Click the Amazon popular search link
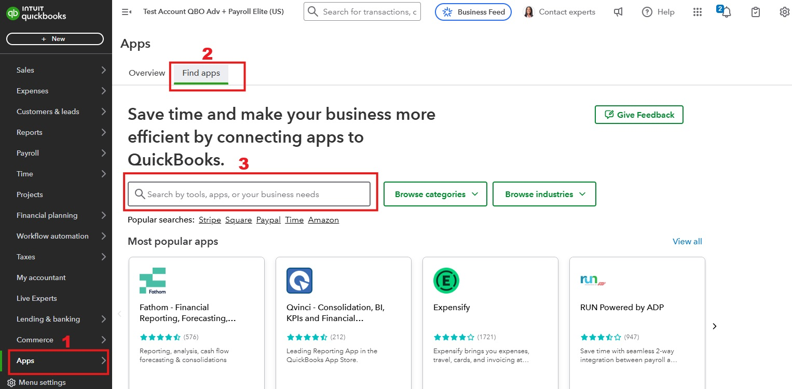The height and width of the screenshot is (389, 792). (x=323, y=220)
